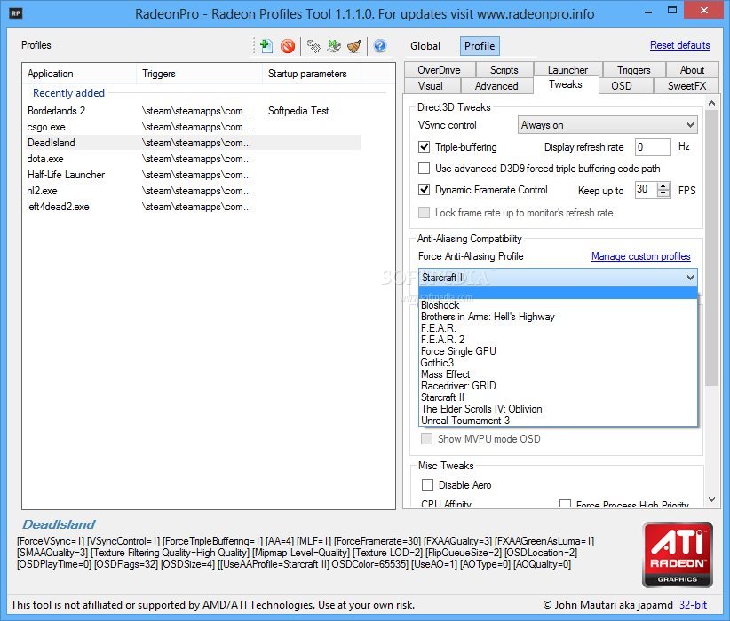Select the blank first dropdown entry
730x621 pixels.
click(x=558, y=293)
